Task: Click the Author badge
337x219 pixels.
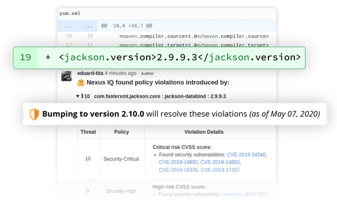Action: coord(147,74)
